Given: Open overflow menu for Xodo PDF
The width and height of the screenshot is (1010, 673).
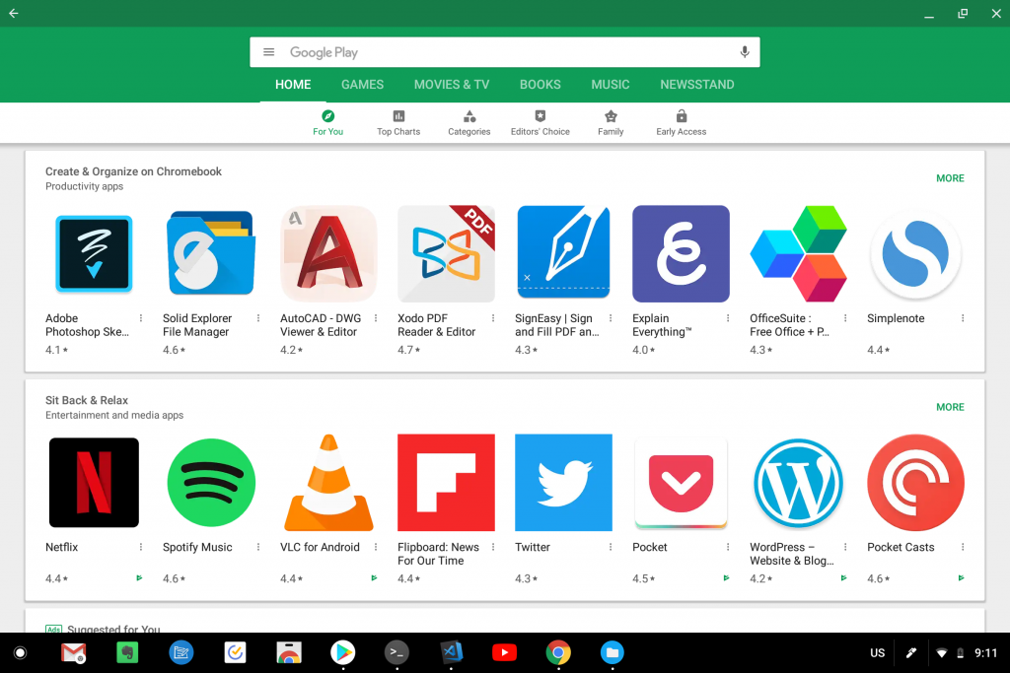Looking at the screenshot, I should click(493, 318).
